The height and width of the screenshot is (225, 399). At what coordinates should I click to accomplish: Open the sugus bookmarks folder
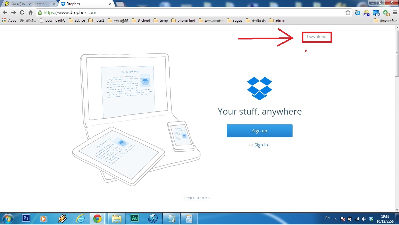point(235,20)
